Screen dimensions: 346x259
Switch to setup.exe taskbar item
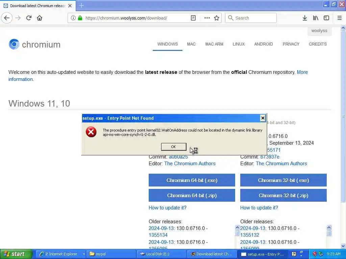coord(262,254)
